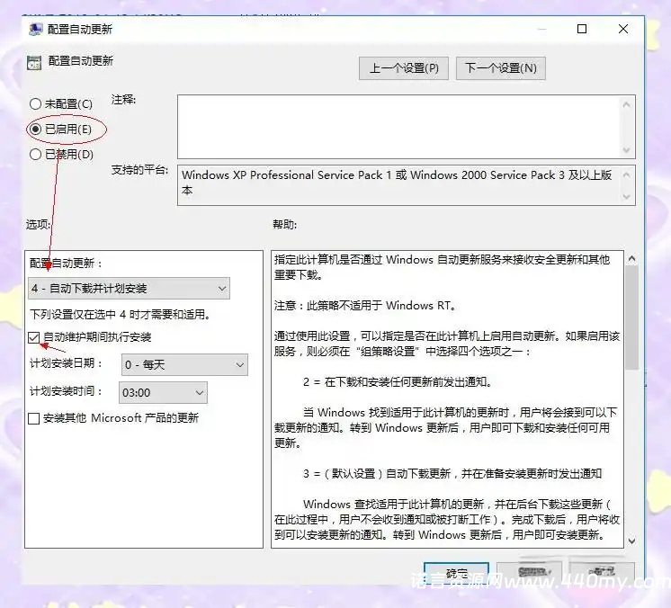Click the 确定 OK button

tap(456, 573)
